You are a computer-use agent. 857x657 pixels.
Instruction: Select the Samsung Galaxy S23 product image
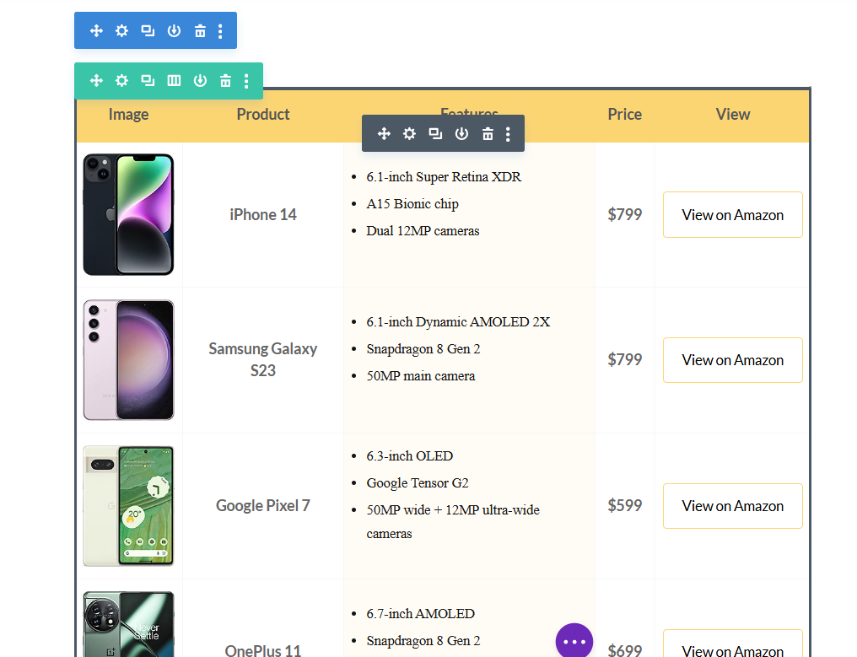coord(128,359)
